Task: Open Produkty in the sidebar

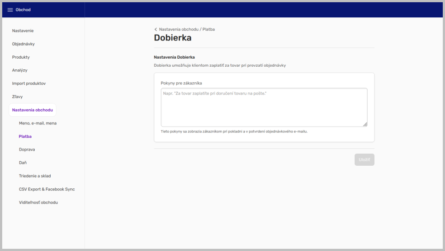Action: point(21,57)
